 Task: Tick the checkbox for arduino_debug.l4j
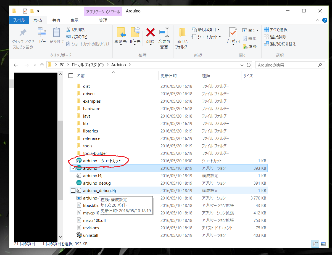point(73,190)
